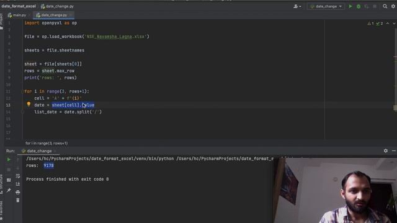This screenshot has height=223, width=397.
Task: Open Search Everywhere magnifier icon
Action: click(385, 6)
